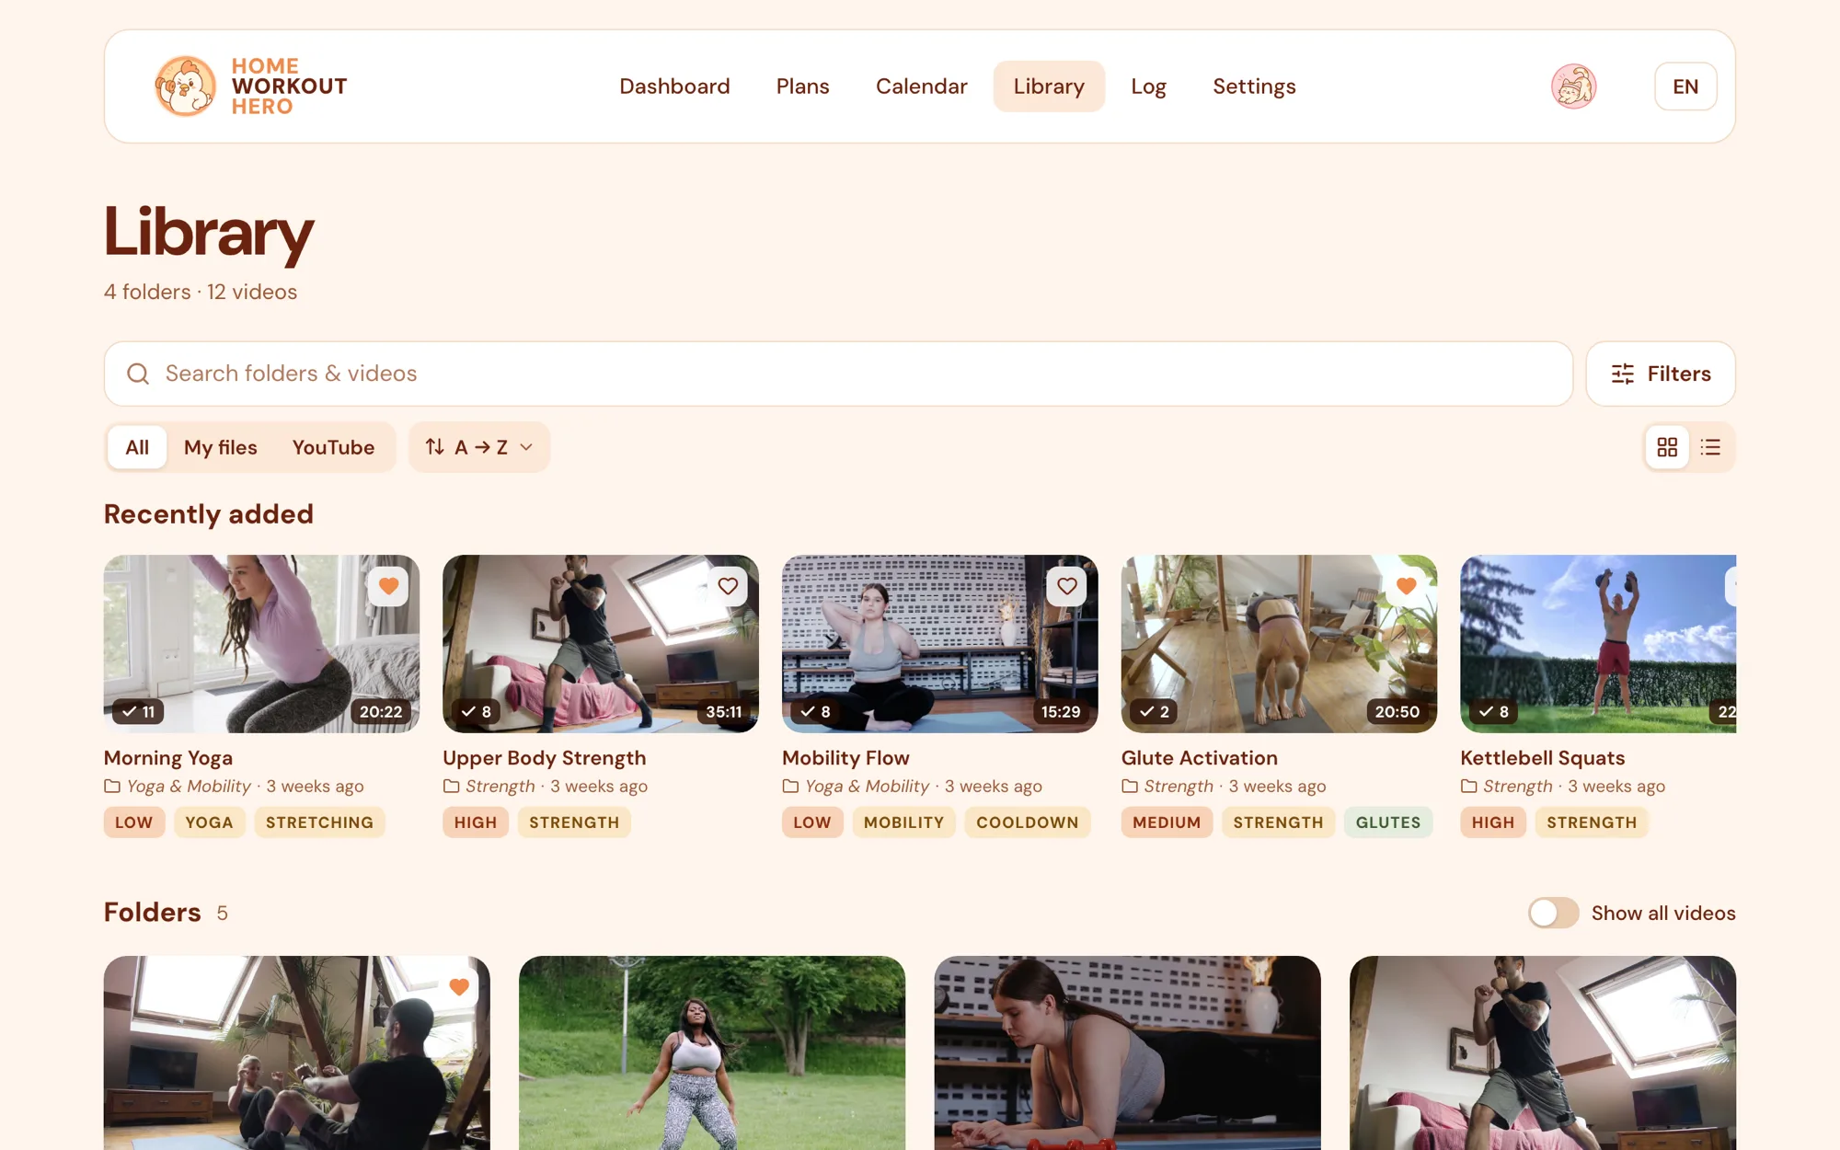Click the Kettlebell Squats title
Viewport: 1840px width, 1150px height.
pos(1542,758)
